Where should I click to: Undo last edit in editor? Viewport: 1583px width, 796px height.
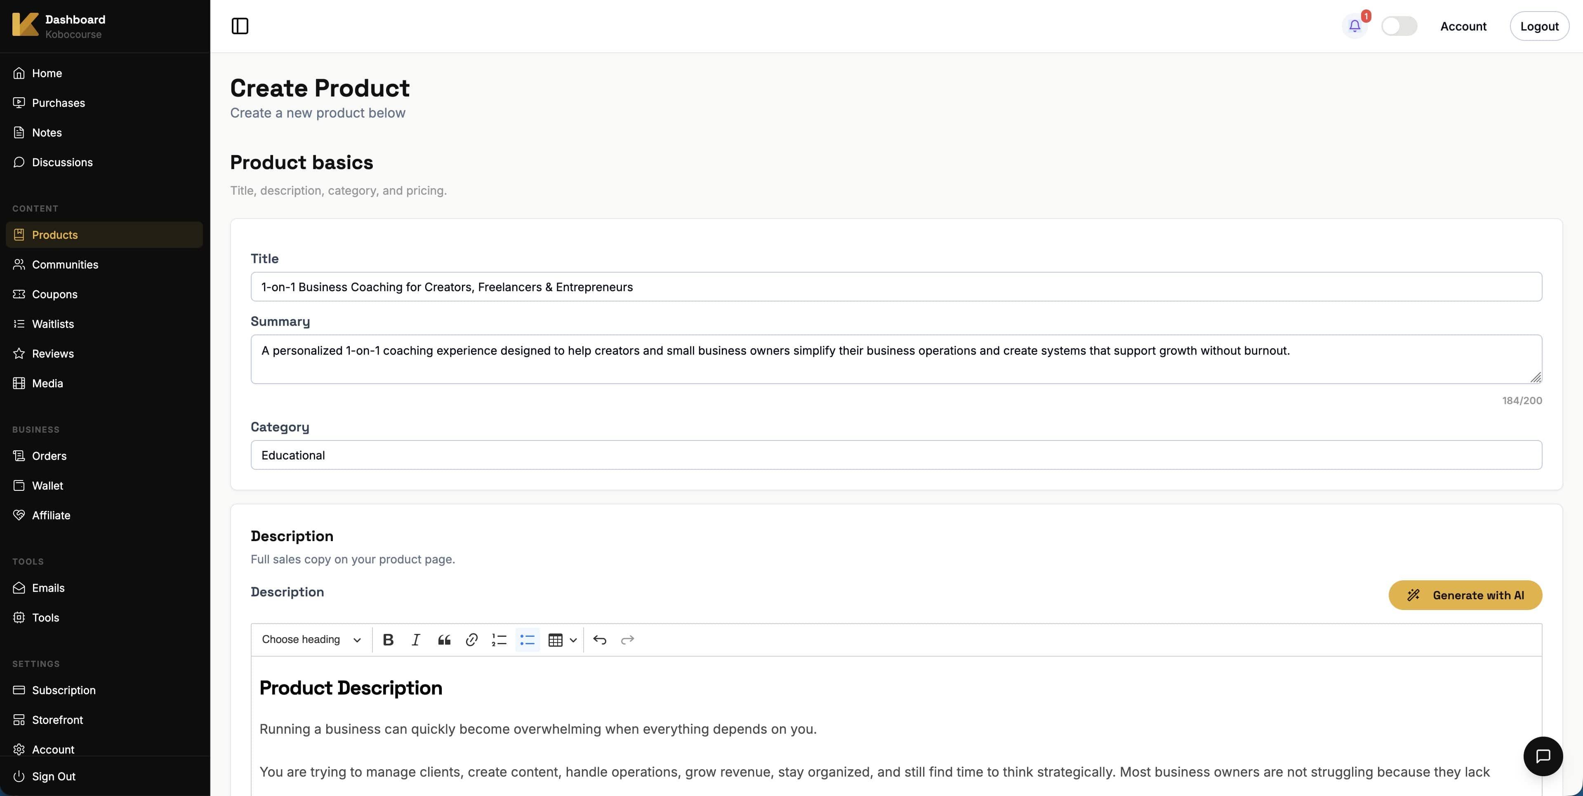coord(600,640)
